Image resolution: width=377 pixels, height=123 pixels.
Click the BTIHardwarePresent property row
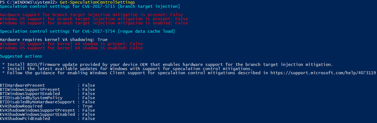pos(47,85)
